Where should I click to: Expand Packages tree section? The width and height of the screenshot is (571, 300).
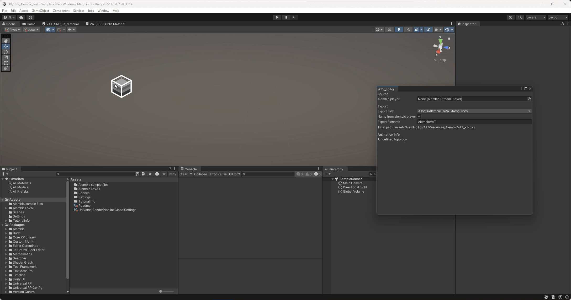click(x=3, y=225)
